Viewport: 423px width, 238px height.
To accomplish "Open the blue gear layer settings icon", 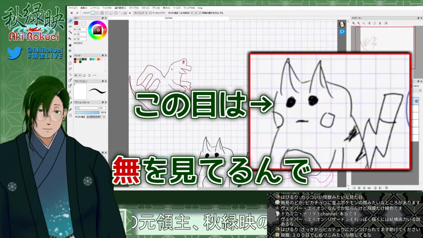I will (416, 101).
